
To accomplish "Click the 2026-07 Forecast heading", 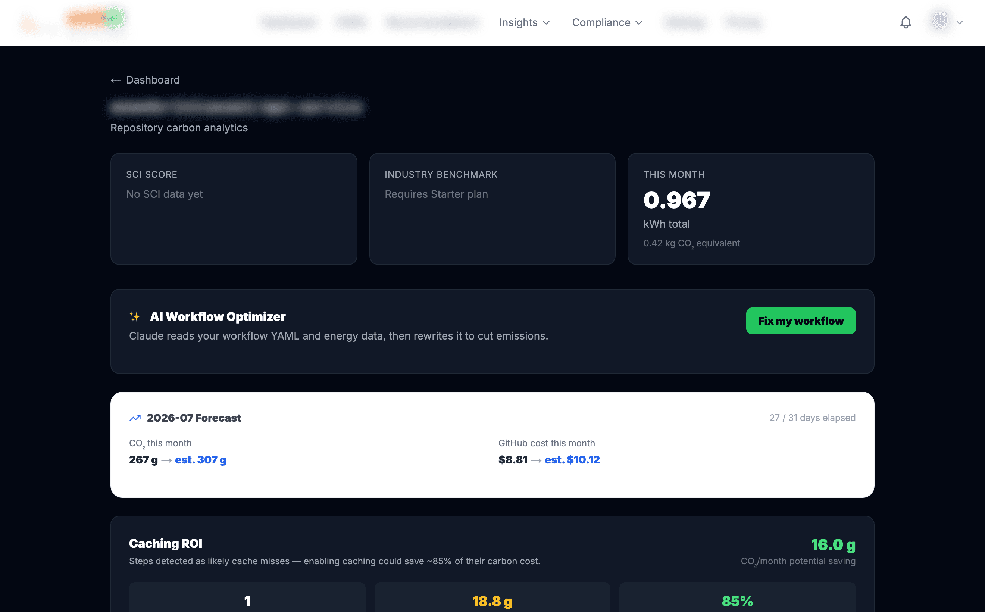I will (194, 418).
